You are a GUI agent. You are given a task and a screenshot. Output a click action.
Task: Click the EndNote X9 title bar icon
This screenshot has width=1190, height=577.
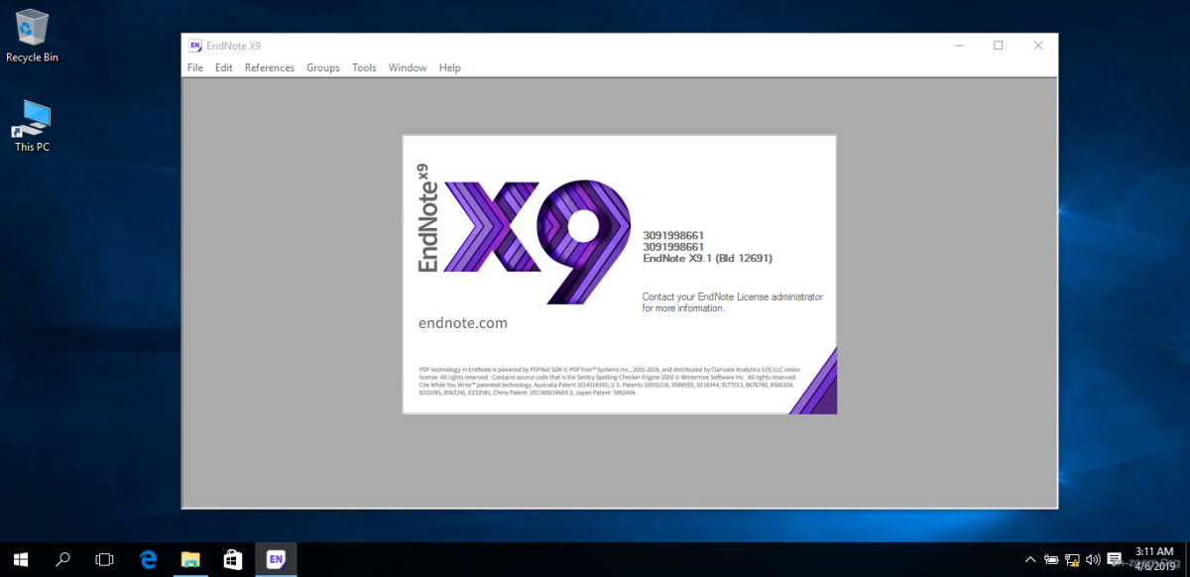click(x=194, y=46)
